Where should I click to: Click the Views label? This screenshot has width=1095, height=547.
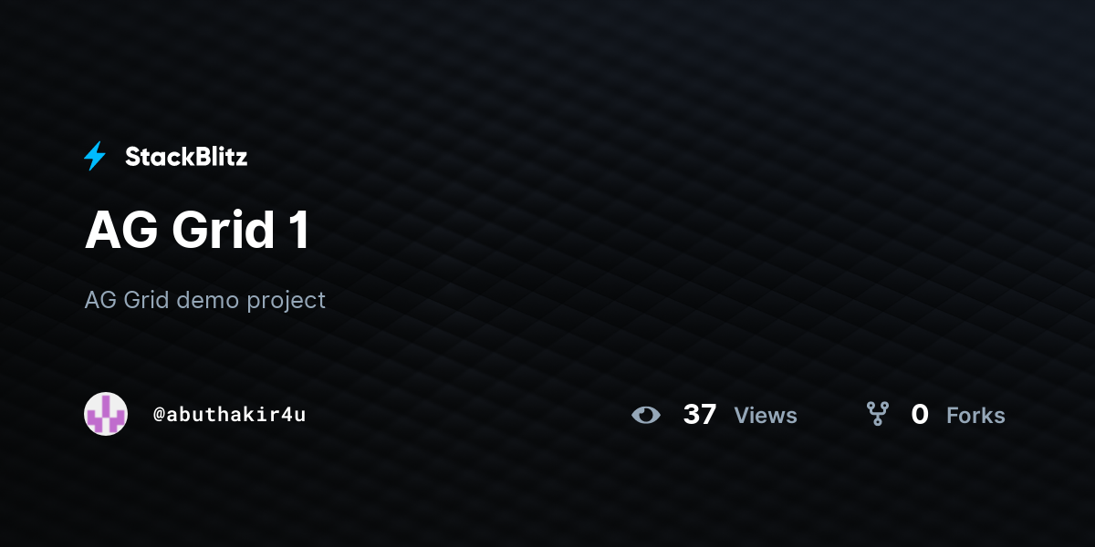point(766,416)
